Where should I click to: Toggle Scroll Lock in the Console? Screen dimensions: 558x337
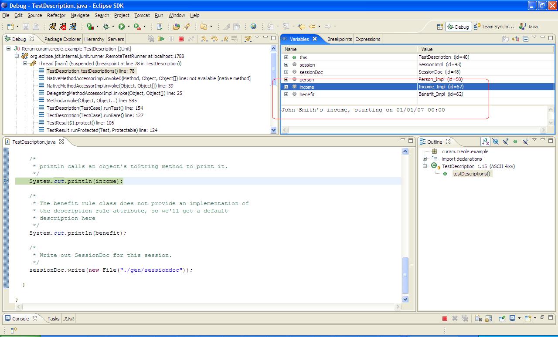(x=488, y=318)
